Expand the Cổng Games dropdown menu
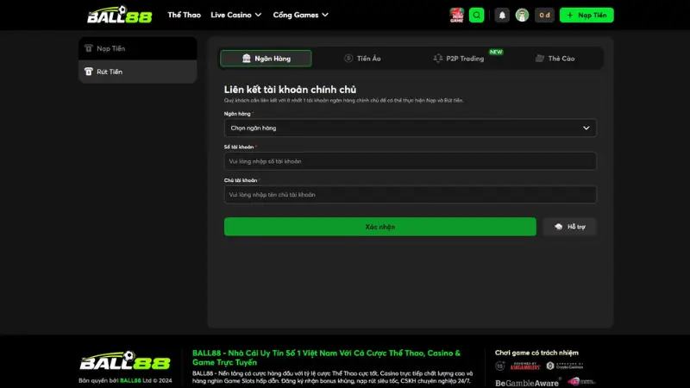The width and height of the screenshot is (690, 388). pyautogui.click(x=300, y=15)
